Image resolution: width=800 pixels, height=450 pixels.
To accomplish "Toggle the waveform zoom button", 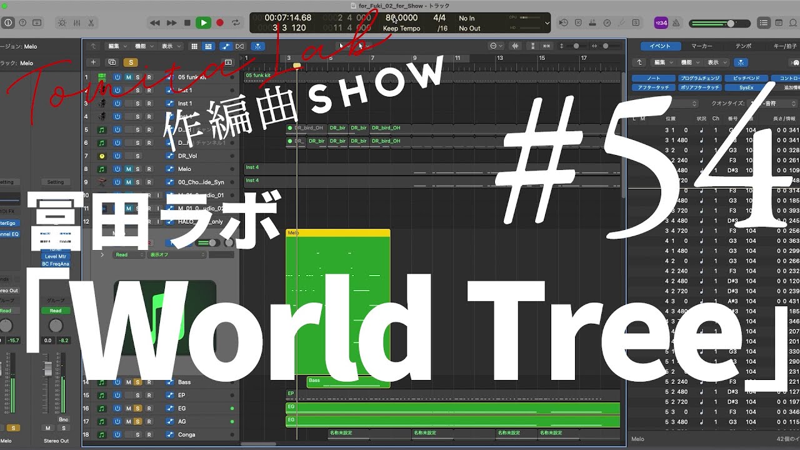I will click(516, 46).
